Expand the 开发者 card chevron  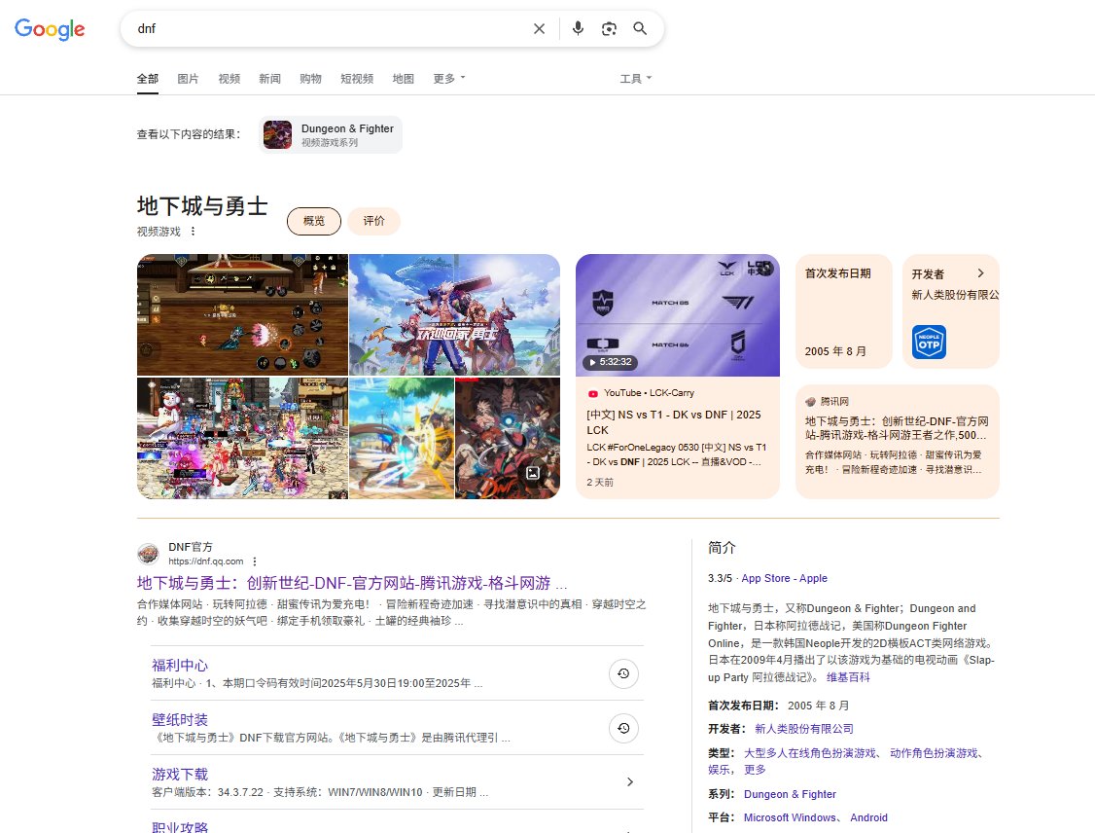point(980,273)
